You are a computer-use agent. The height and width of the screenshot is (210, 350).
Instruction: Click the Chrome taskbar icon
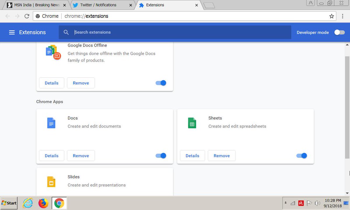[x=59, y=203]
